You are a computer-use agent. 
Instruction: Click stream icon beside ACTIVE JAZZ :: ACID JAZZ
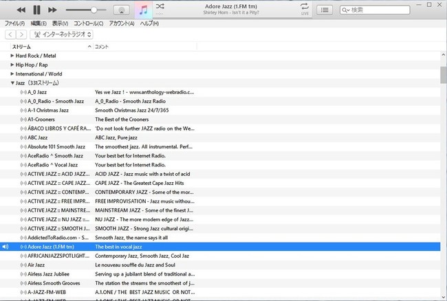(23, 174)
